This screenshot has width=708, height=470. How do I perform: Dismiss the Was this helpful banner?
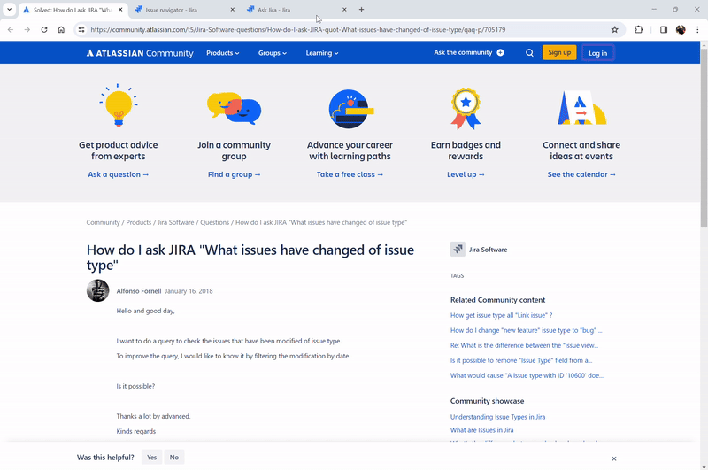613,458
